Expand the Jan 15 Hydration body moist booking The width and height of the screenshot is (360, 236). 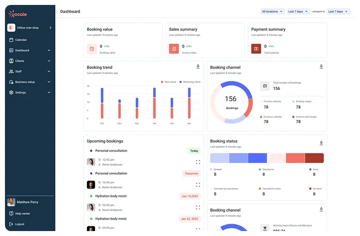click(x=198, y=207)
